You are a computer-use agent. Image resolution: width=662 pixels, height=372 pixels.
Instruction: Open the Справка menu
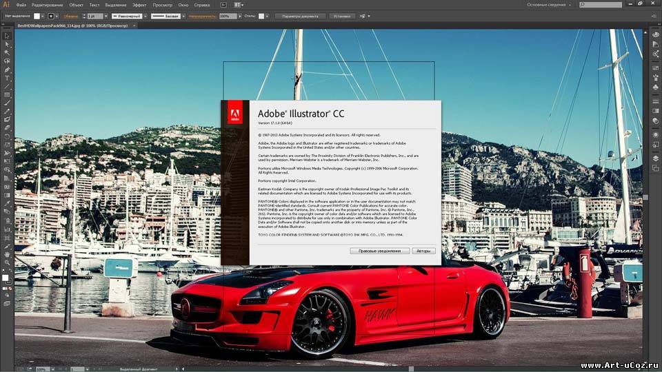[x=202, y=5]
